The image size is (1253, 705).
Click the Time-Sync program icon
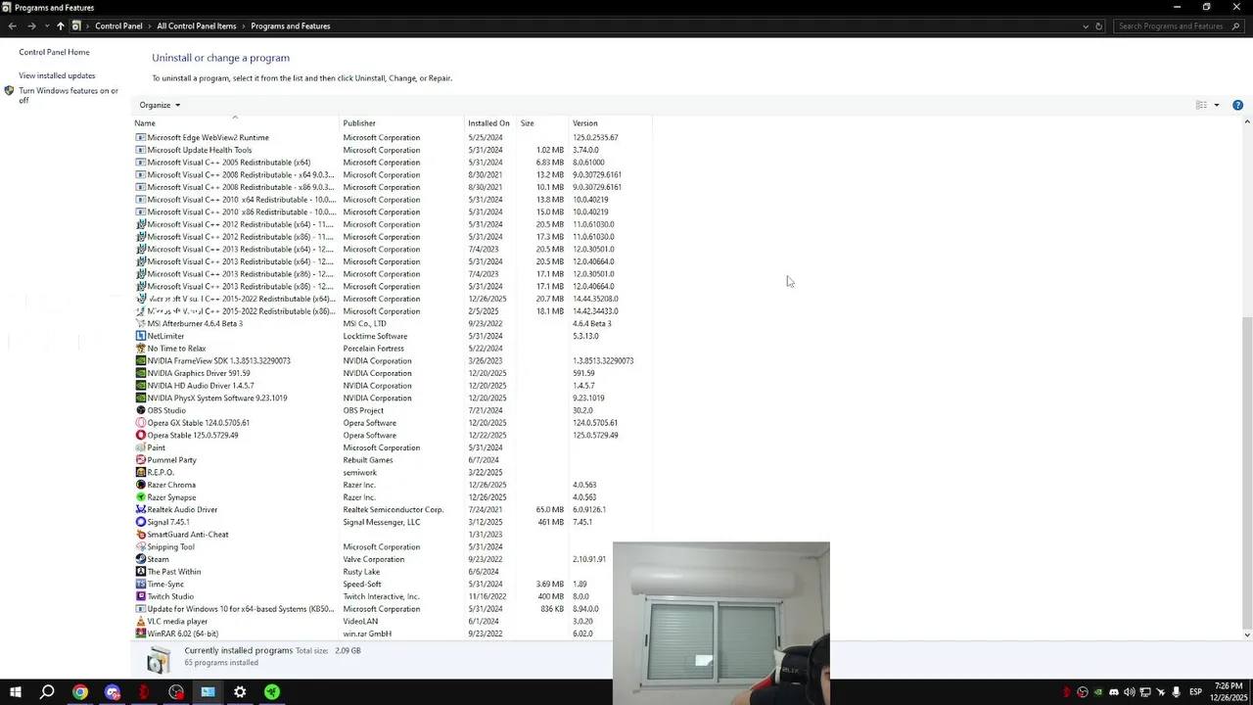point(140,584)
